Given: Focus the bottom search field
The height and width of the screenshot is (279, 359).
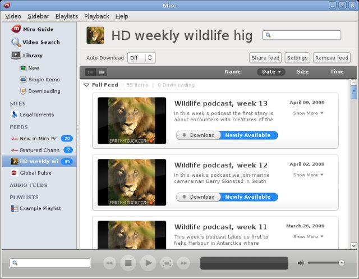Looking at the screenshot, I should click(50, 263).
